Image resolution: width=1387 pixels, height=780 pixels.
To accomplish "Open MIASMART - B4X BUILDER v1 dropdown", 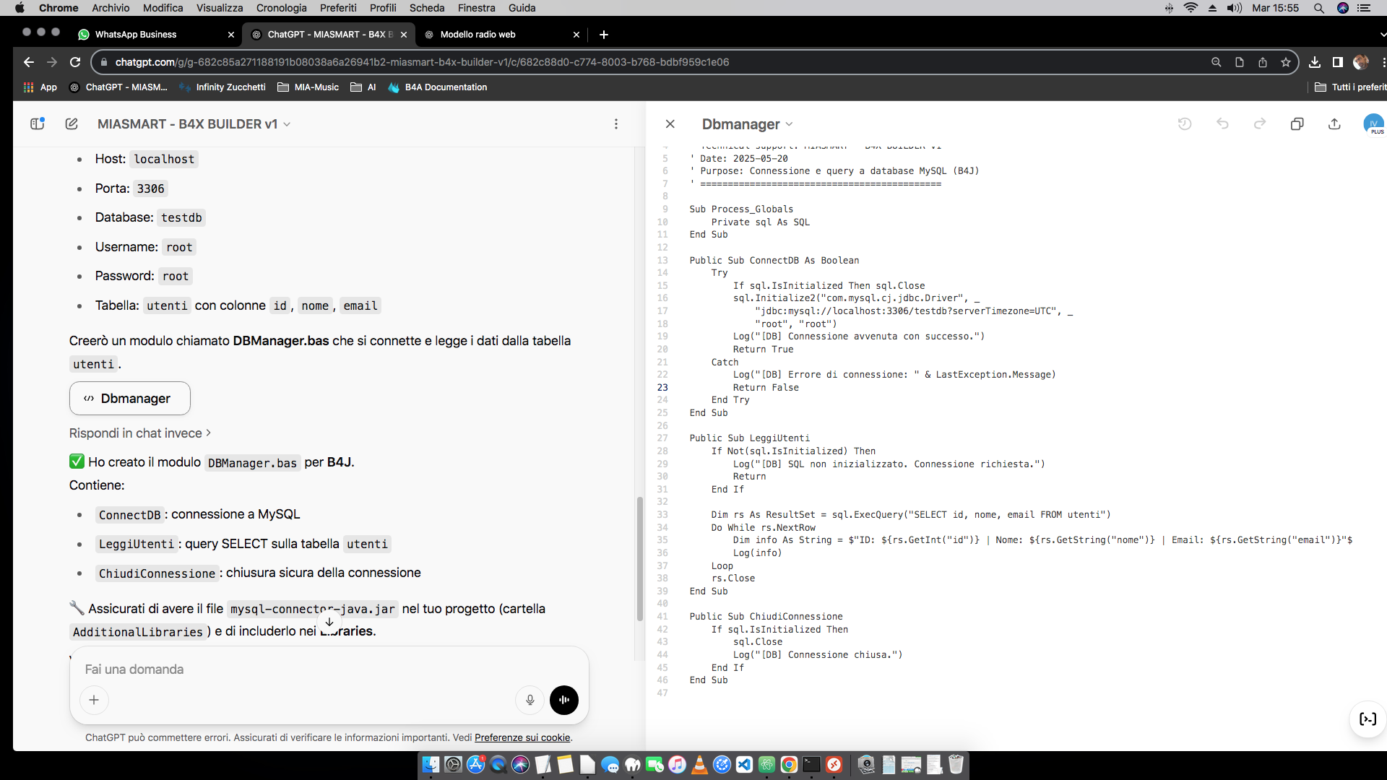I will [x=194, y=124].
